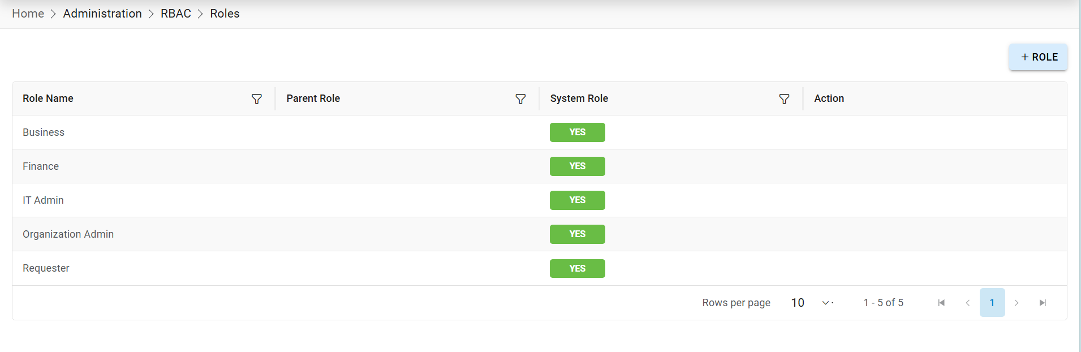Select the Organization Admin role row
This screenshot has width=1081, height=352.
coord(68,234)
